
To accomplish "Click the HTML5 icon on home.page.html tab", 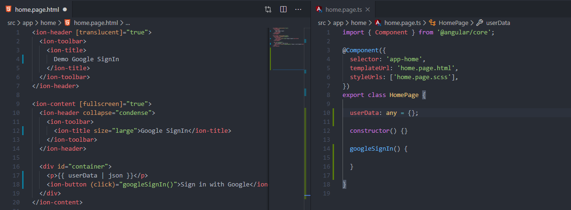I will [x=8, y=9].
